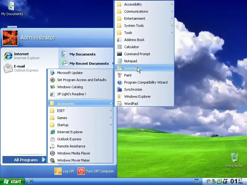Click the Log Off button
Viewport: 247px width, 185px height.
(64, 171)
